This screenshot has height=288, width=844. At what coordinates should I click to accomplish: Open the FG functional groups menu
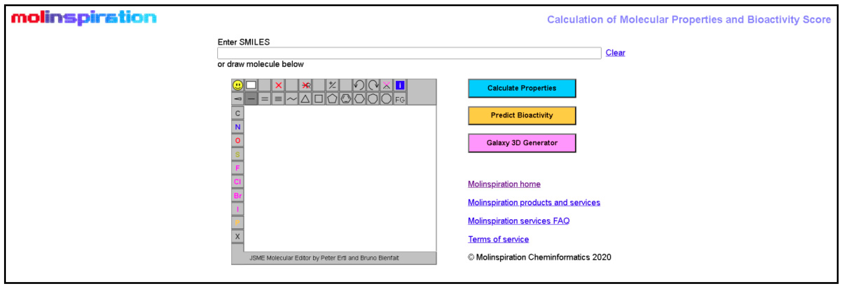(x=400, y=99)
